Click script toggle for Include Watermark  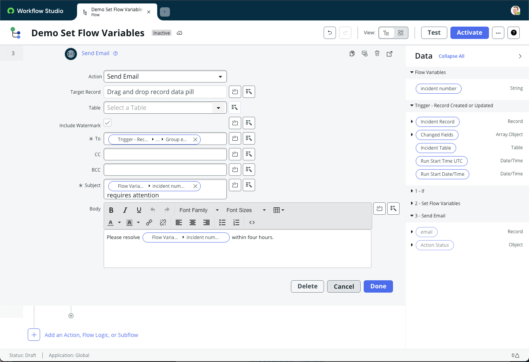(235, 123)
